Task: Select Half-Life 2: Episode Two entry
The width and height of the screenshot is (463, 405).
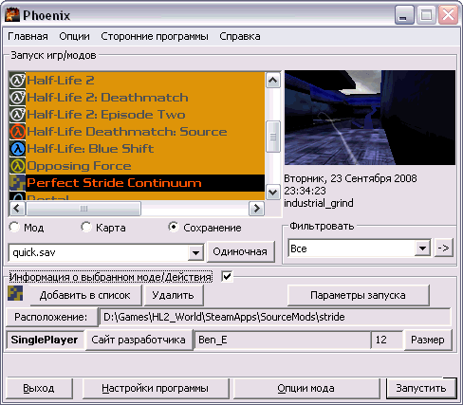Action: tap(137, 115)
